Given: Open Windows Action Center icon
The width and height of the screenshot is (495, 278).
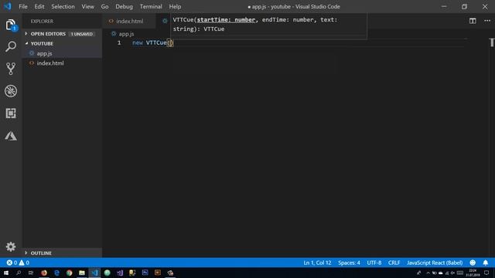Looking at the screenshot, I should click(486, 273).
